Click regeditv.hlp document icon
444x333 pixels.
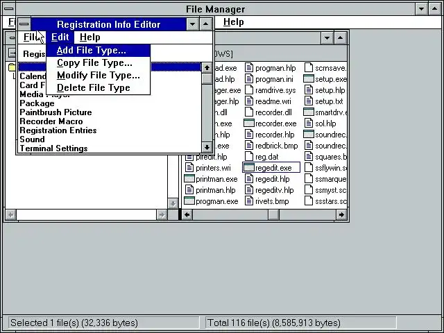coord(249,190)
